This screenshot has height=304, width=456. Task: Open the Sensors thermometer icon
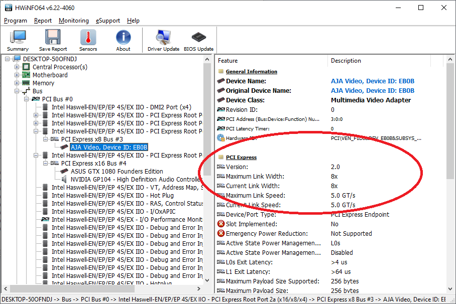[88, 36]
